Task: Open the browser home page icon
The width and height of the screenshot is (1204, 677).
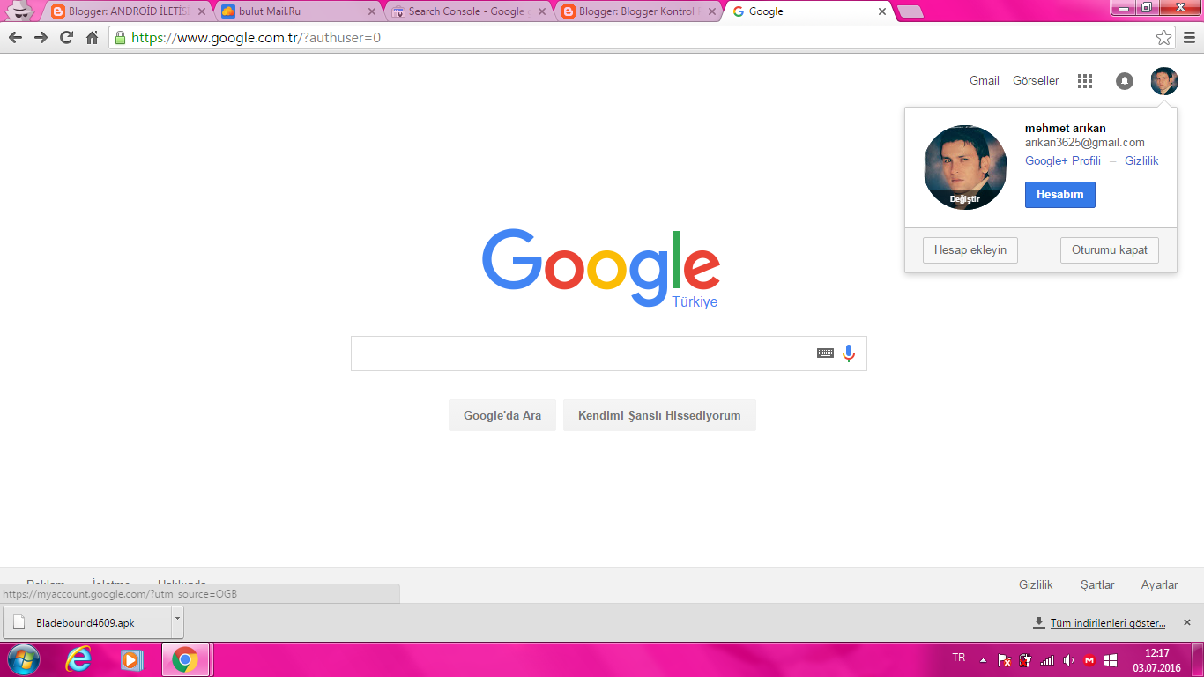Action: pos(92,38)
